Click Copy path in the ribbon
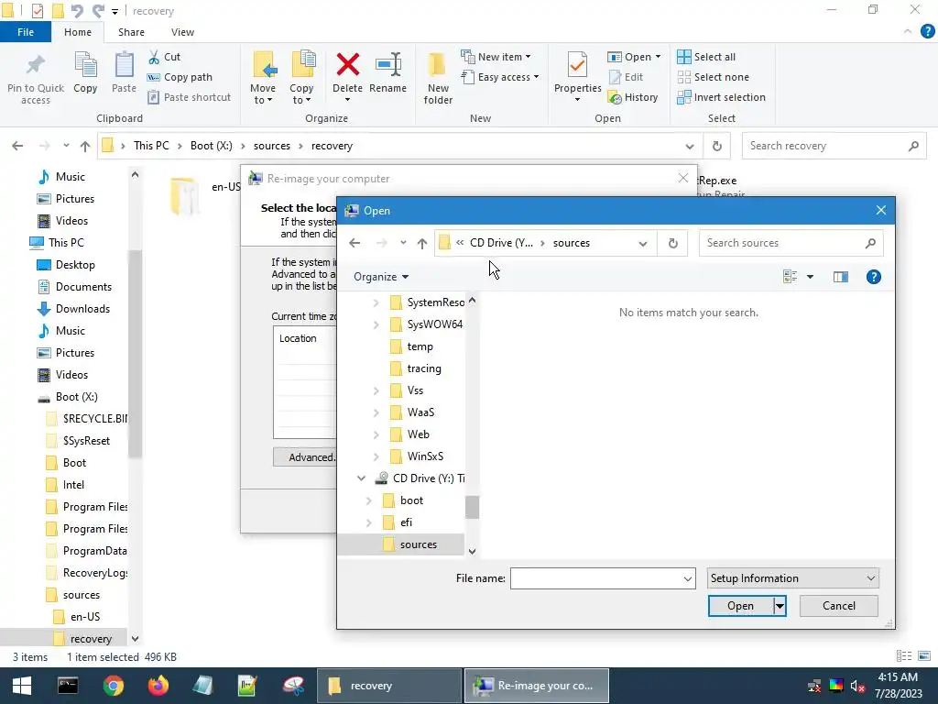Viewport: 938px width, 704px height. tap(180, 77)
